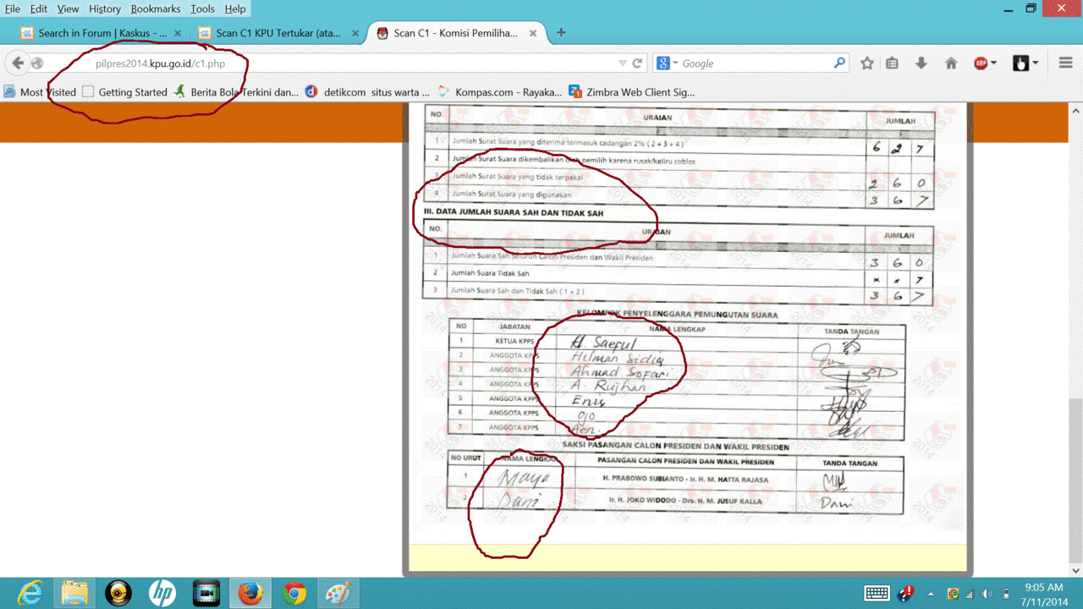This screenshot has height=609, width=1083.
Task: Click the search magnifier icon
Action: coord(839,63)
